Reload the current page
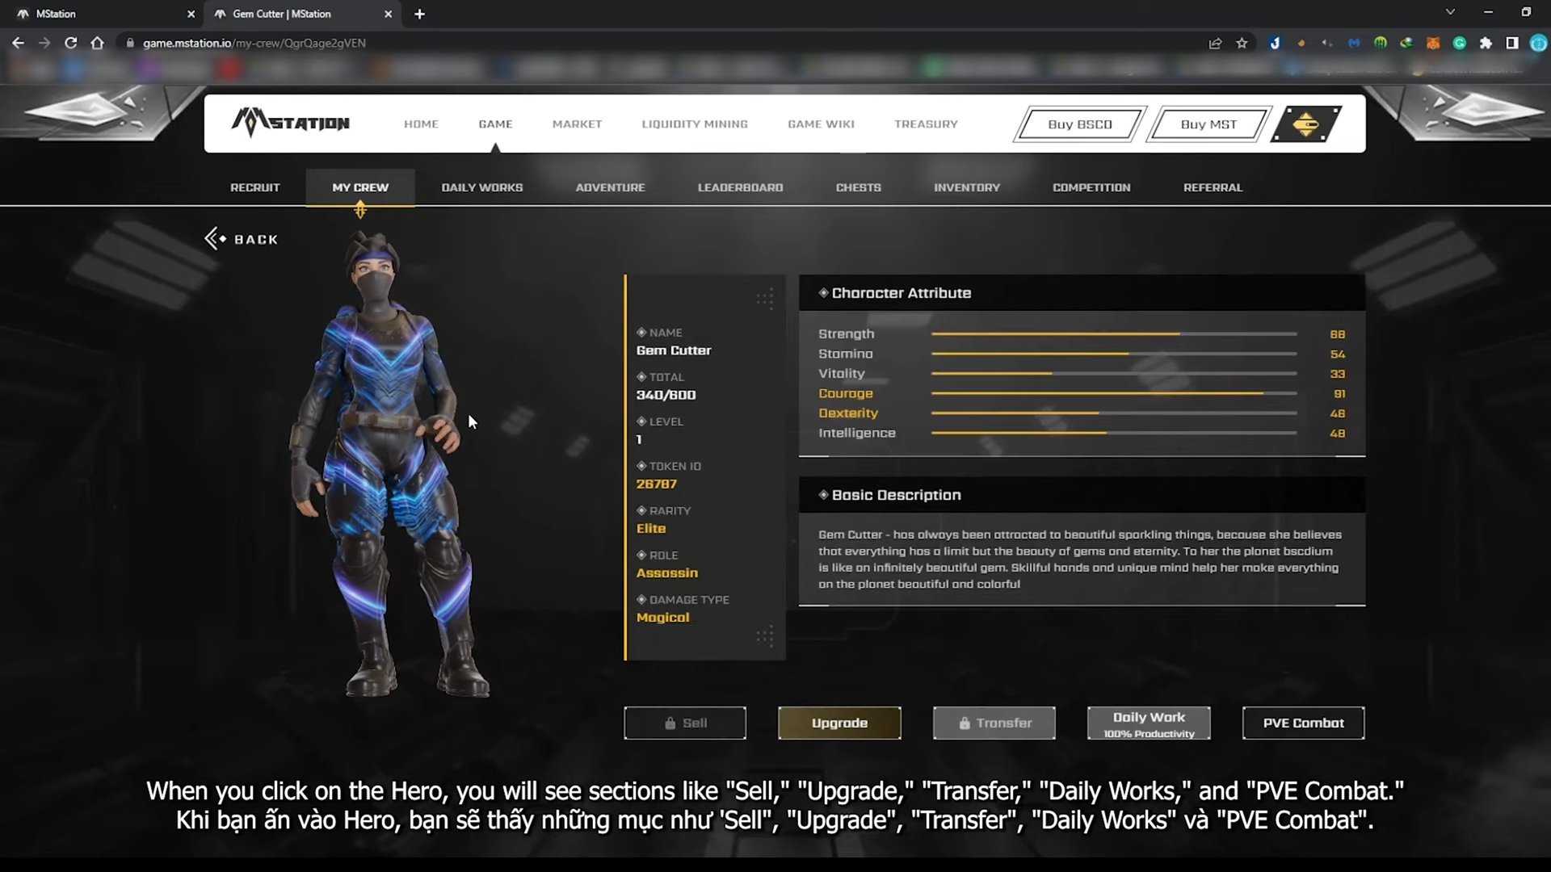The image size is (1551, 872). pos(71,43)
